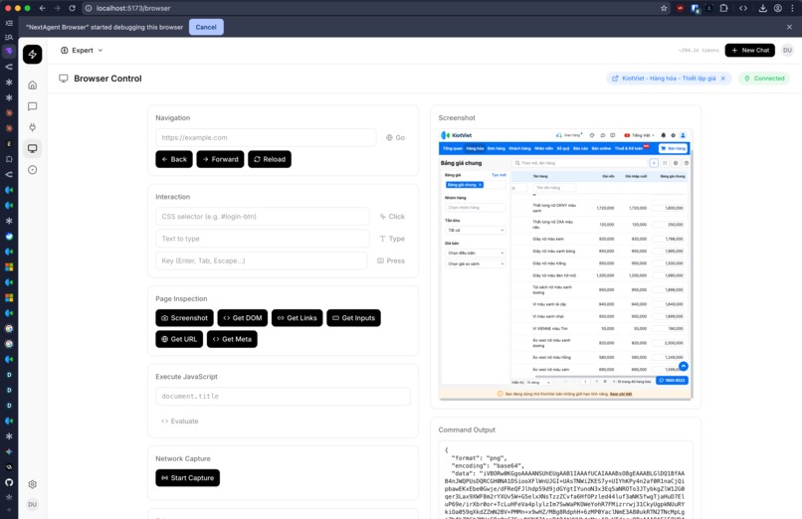
Task: Click Reload button in Navigation panel
Action: 270,159
